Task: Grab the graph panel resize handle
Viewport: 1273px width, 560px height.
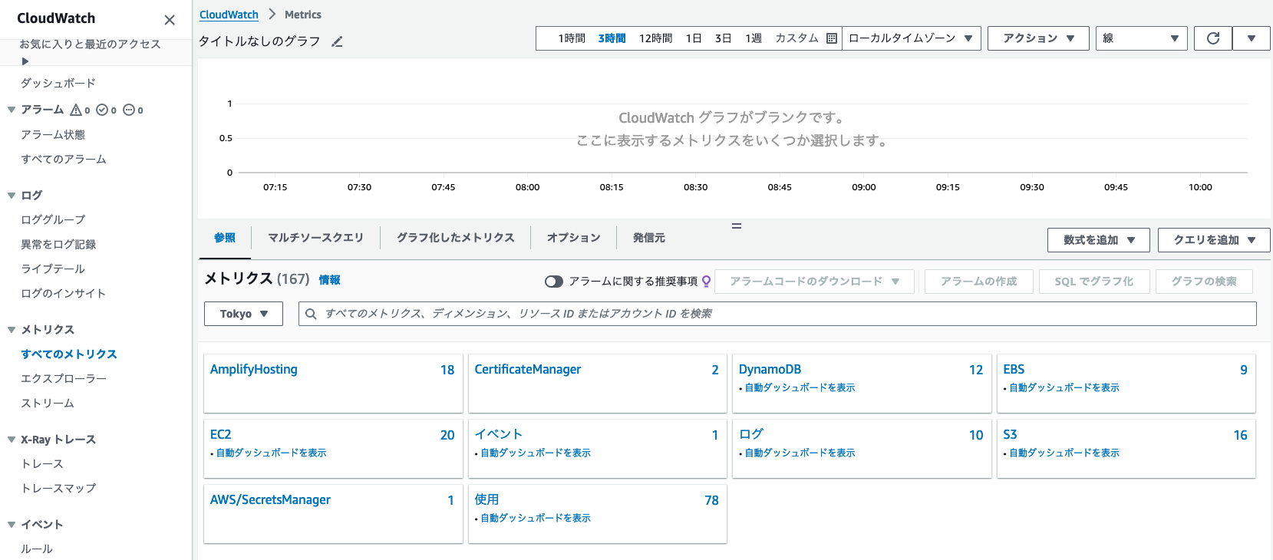Action: tap(737, 226)
